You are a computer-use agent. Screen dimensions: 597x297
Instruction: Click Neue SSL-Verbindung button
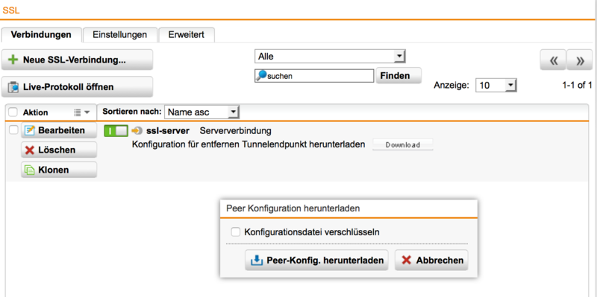tap(77, 60)
